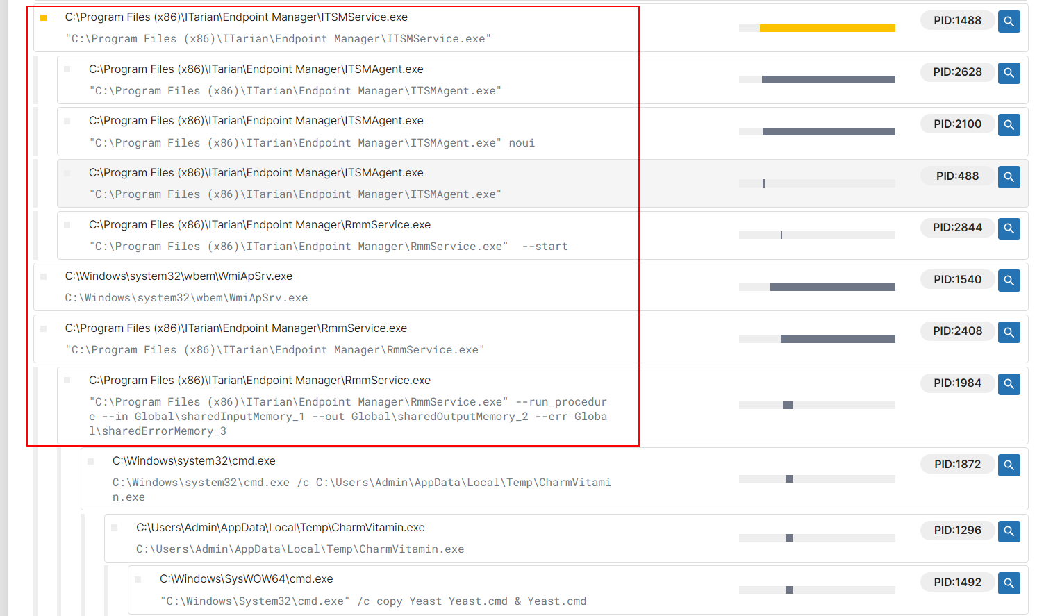Click search icon for cmd.exe PID:1872

[1009, 465]
